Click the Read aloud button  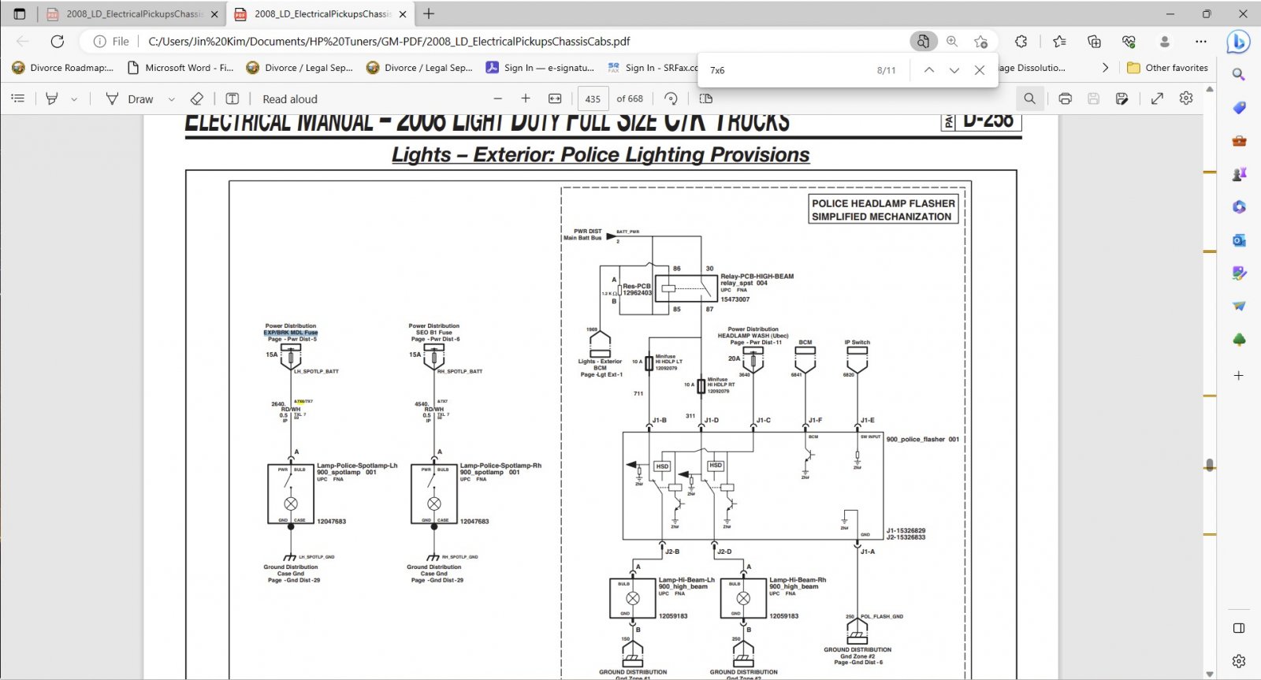click(x=290, y=98)
